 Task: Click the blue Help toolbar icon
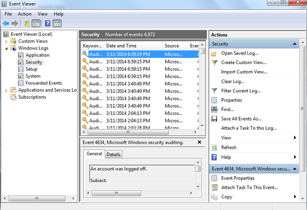click(48, 23)
